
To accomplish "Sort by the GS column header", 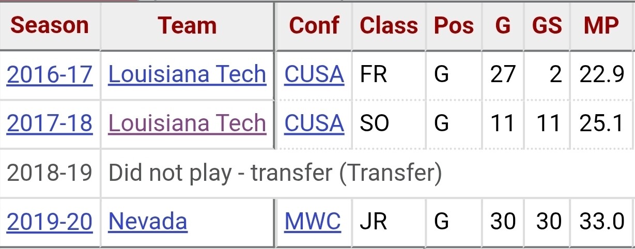I will click(x=547, y=26).
